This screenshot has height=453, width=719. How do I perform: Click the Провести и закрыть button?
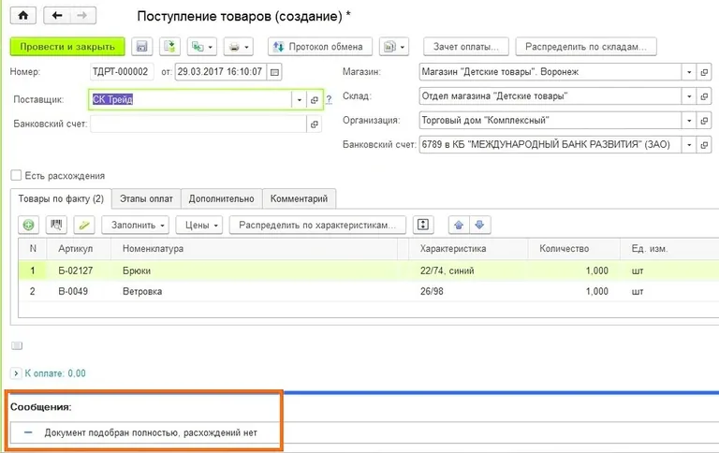pyautogui.click(x=67, y=47)
